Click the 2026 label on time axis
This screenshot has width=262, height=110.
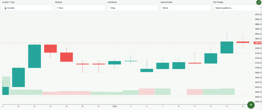115,106
